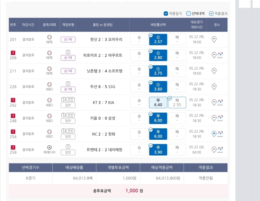This screenshot has width=260, height=201.
Task: Open venue location icon for match 201
Action: tap(214, 40)
